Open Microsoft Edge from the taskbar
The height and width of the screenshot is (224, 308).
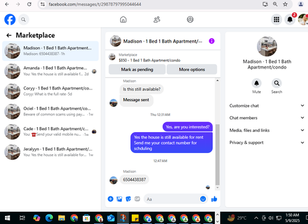click(x=49, y=218)
